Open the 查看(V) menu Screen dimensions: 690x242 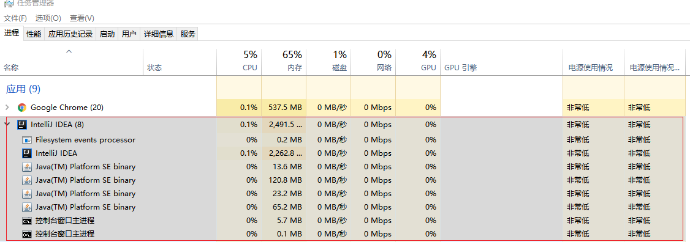[82, 18]
